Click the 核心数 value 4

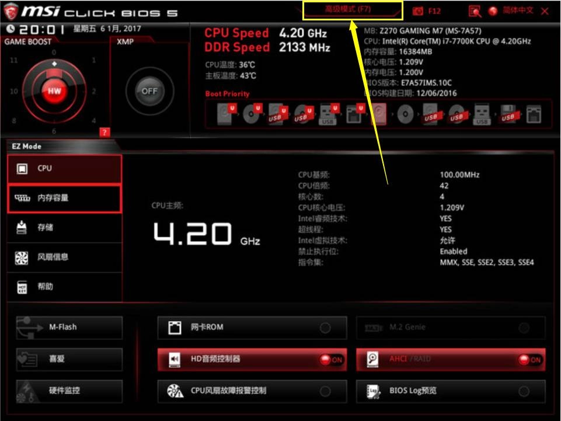click(442, 197)
